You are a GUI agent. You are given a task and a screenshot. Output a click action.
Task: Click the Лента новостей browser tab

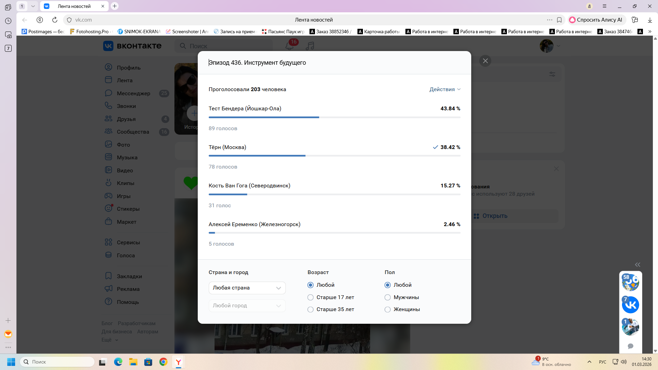pos(74,6)
